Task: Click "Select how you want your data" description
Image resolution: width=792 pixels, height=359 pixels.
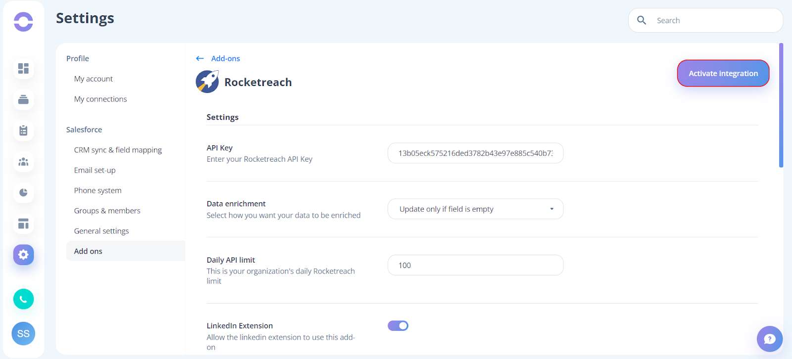Action: click(x=284, y=216)
